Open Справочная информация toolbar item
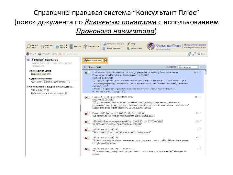The width and height of the screenshot is (233, 175). point(114,44)
